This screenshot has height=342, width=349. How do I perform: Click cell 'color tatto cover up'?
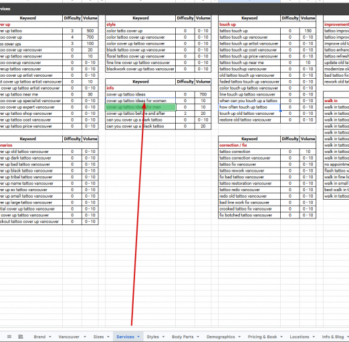click(x=140, y=31)
